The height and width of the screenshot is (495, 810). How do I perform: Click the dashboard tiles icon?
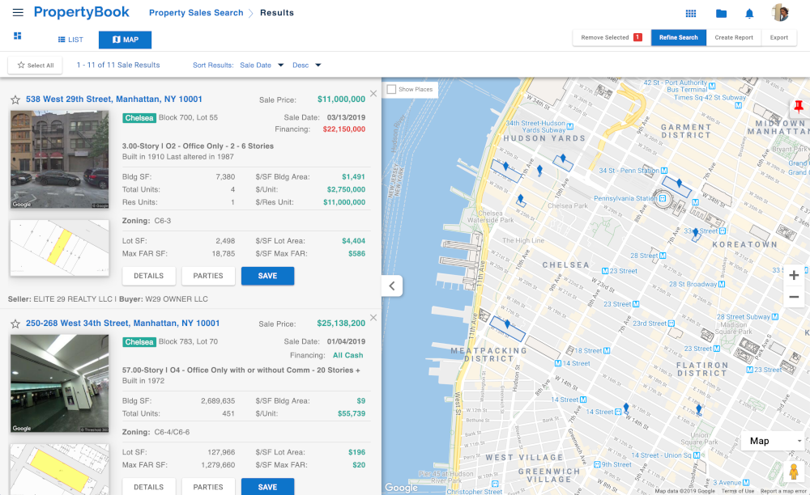tap(18, 36)
